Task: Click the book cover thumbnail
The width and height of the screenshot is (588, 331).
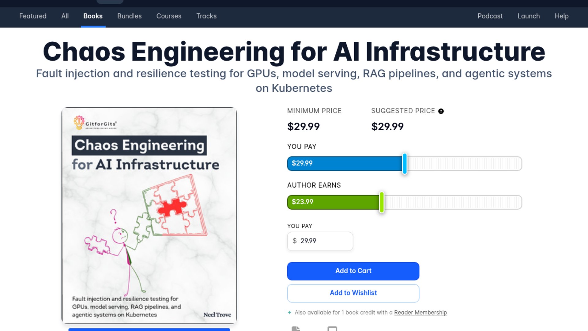Action: coord(149,215)
